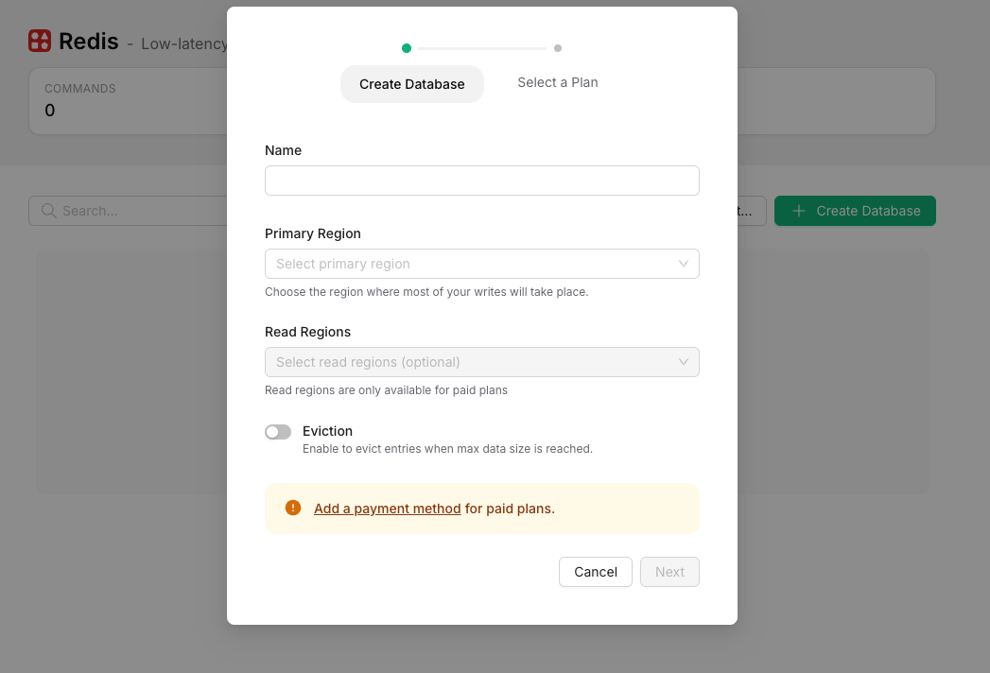The image size is (990, 673).
Task: Expand the Primary Region chevron arrow
Action: pos(684,264)
